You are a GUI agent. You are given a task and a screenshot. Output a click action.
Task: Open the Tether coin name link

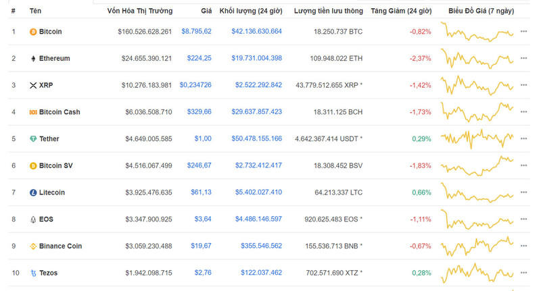click(x=49, y=139)
